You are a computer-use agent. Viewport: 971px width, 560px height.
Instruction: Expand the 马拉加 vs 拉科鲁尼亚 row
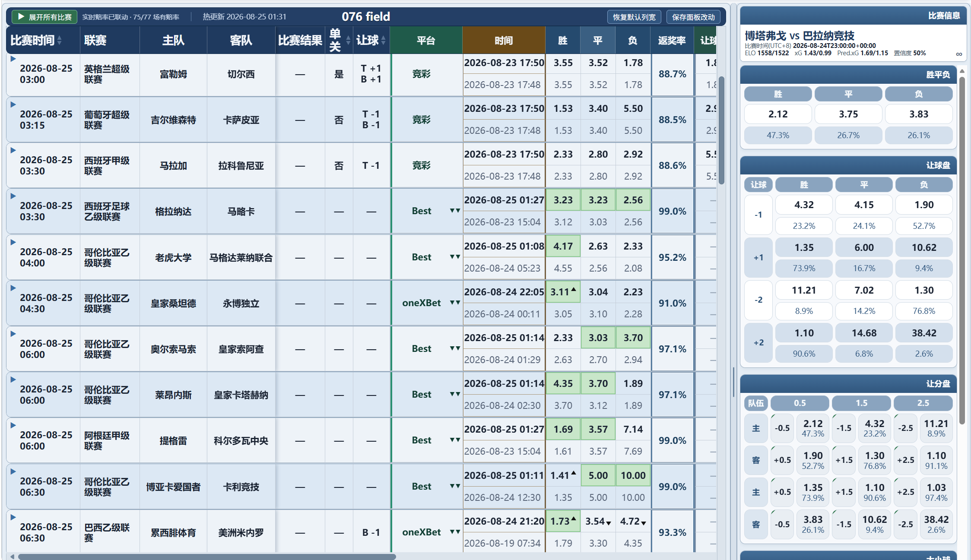pos(13,150)
